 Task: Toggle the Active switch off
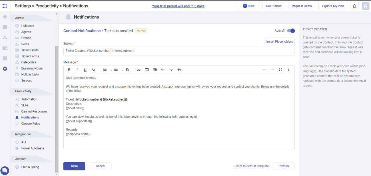[x=291, y=31]
